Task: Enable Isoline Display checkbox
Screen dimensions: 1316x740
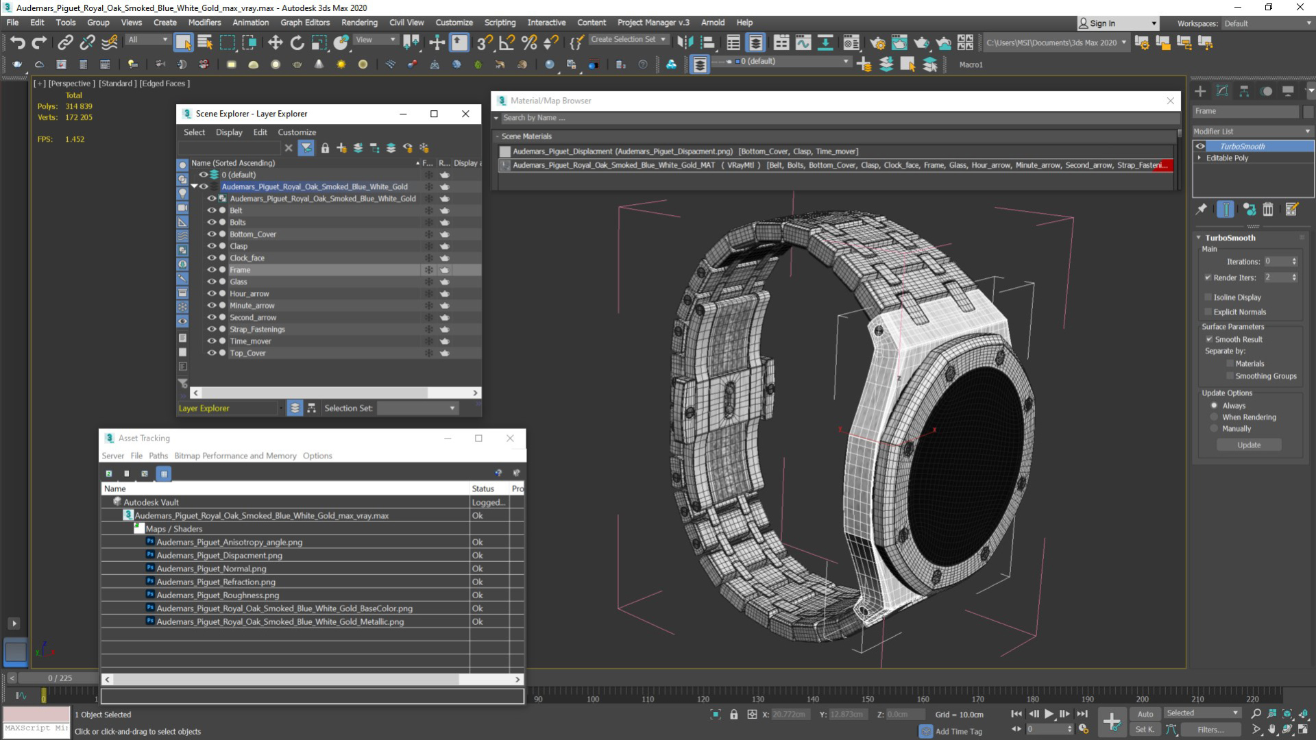Action: point(1208,297)
